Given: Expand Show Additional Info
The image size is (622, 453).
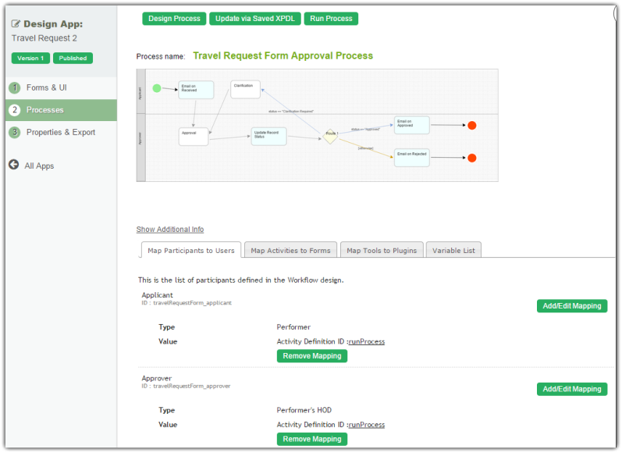Looking at the screenshot, I should coord(169,230).
